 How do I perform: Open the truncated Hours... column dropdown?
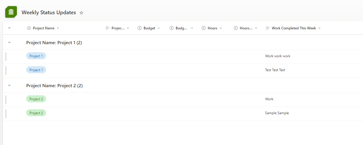[x=256, y=28]
